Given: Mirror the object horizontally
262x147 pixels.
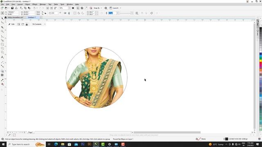Looking at the screenshot, I should (65, 13).
